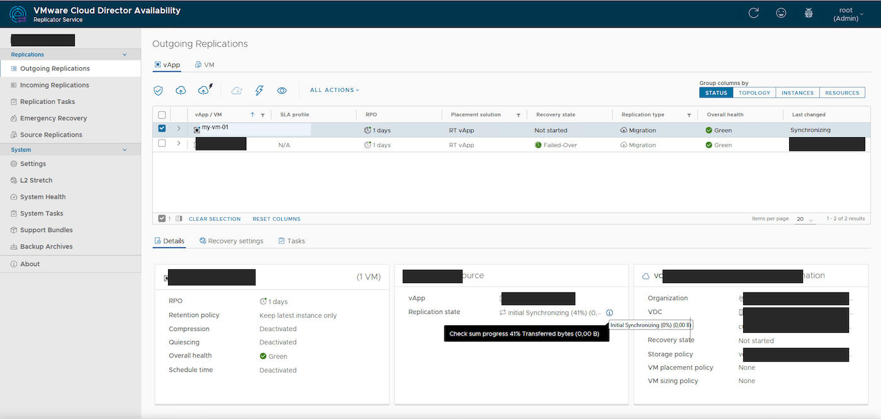Switch to the VM tab
This screenshot has width=881, height=419.
click(205, 65)
